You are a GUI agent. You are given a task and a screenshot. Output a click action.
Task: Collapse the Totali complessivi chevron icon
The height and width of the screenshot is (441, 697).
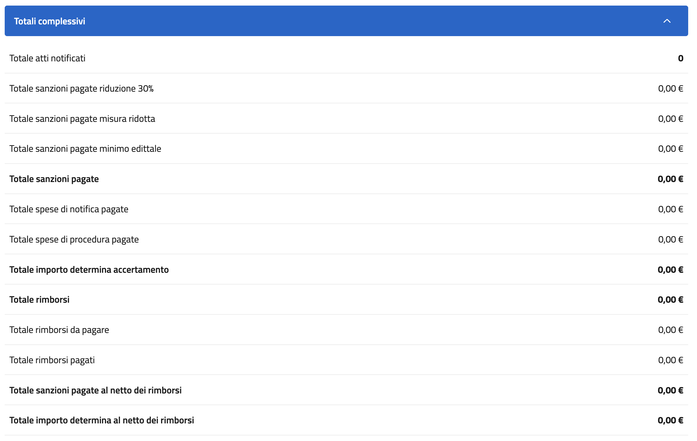click(667, 21)
